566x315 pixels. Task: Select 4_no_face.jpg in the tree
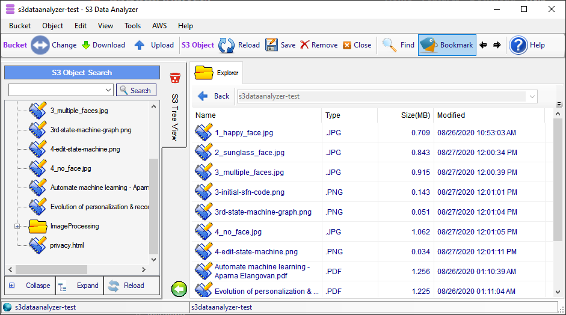pos(71,168)
